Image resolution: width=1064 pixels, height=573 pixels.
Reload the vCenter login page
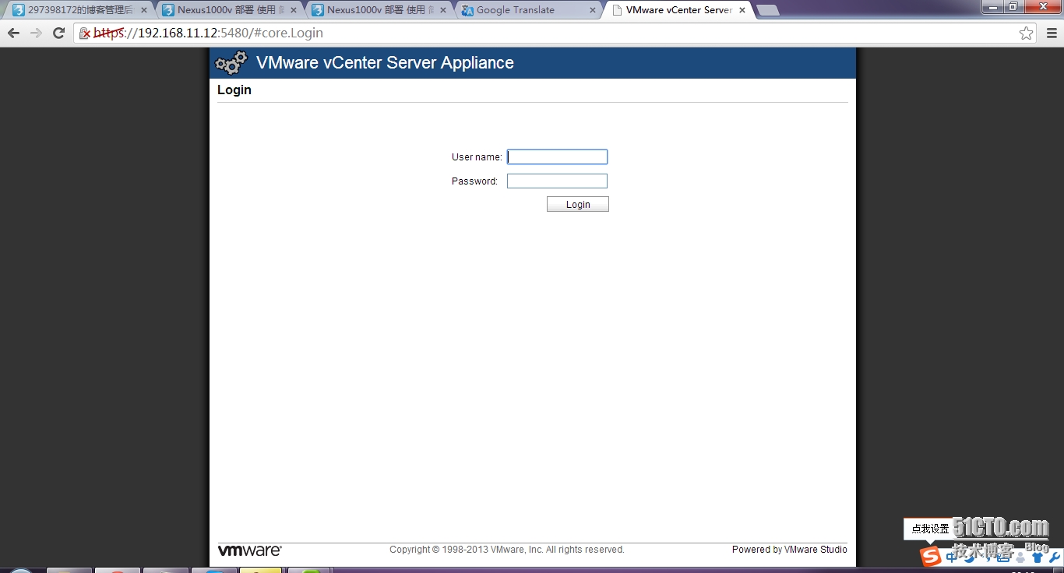58,33
